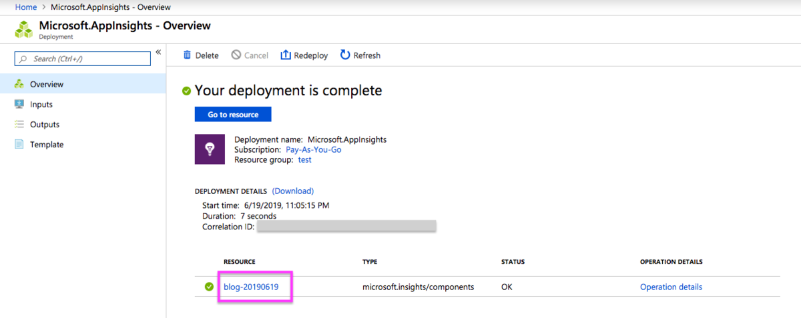Click the Delete trash can icon
This screenshot has width=801, height=318.
tap(187, 55)
